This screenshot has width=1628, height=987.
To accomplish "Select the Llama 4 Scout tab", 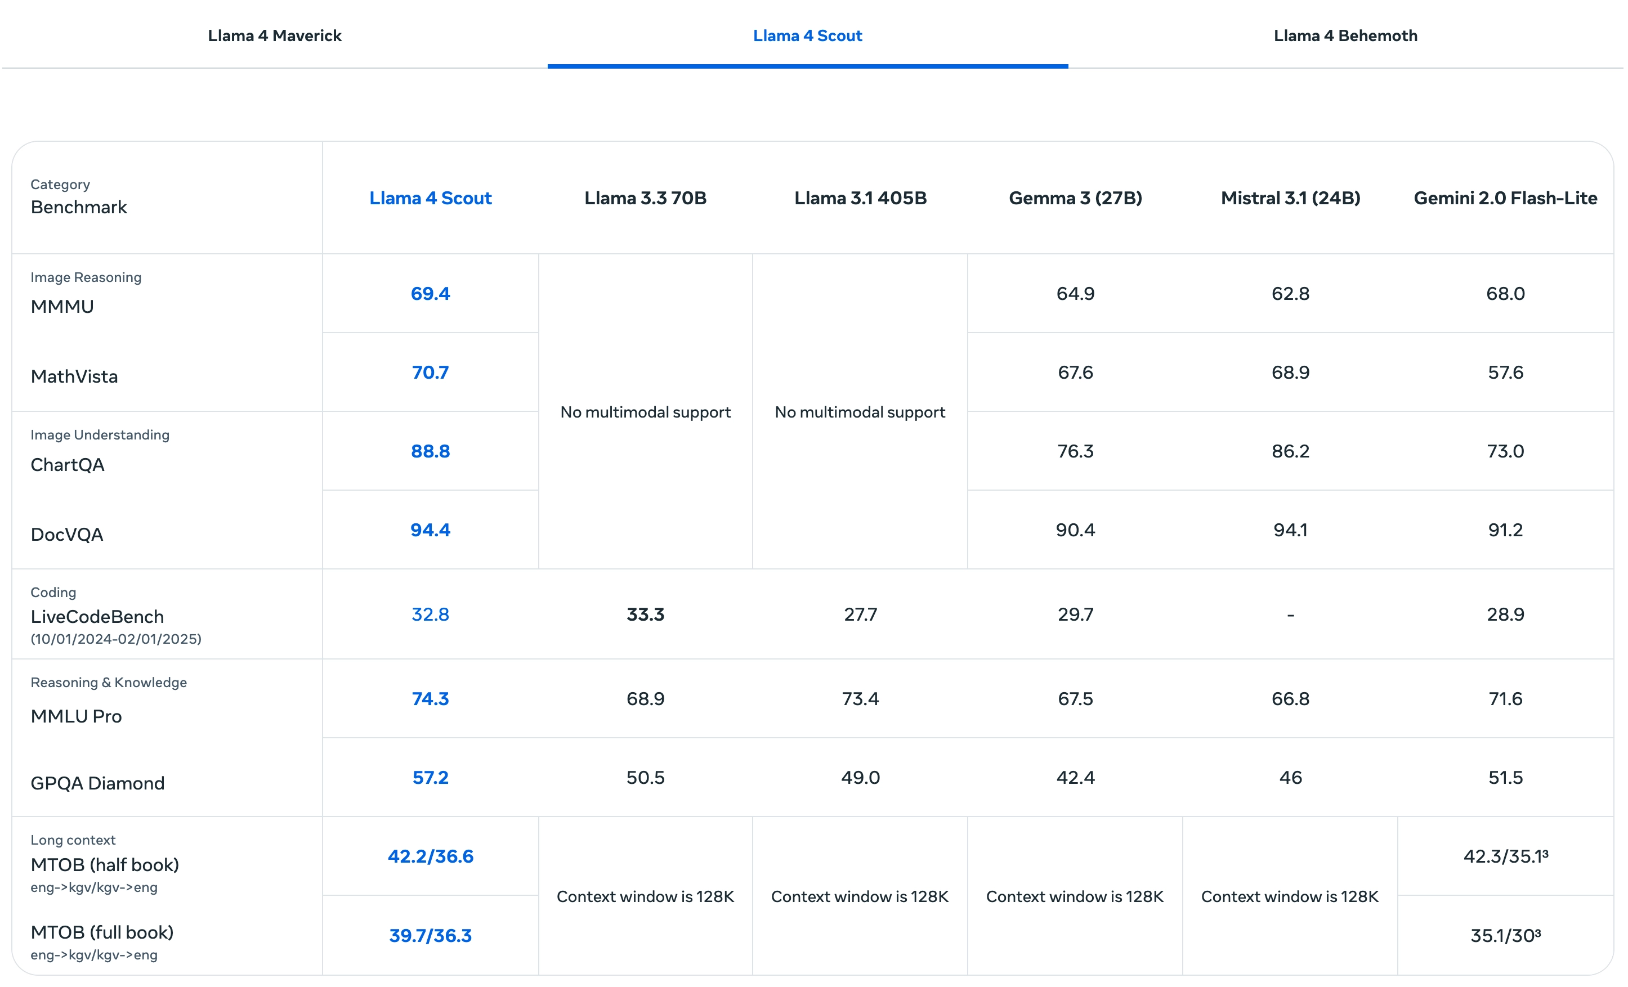I will coord(807,35).
